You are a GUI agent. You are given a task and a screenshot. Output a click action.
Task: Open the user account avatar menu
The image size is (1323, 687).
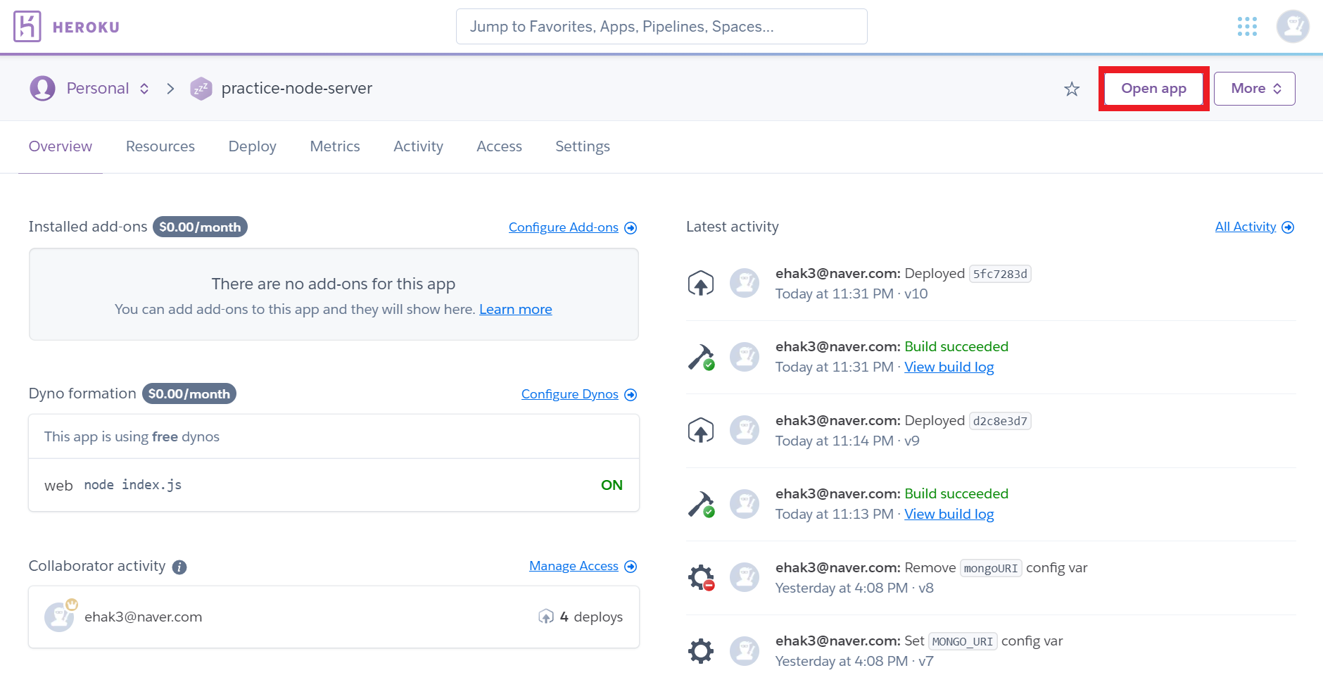tap(1293, 27)
